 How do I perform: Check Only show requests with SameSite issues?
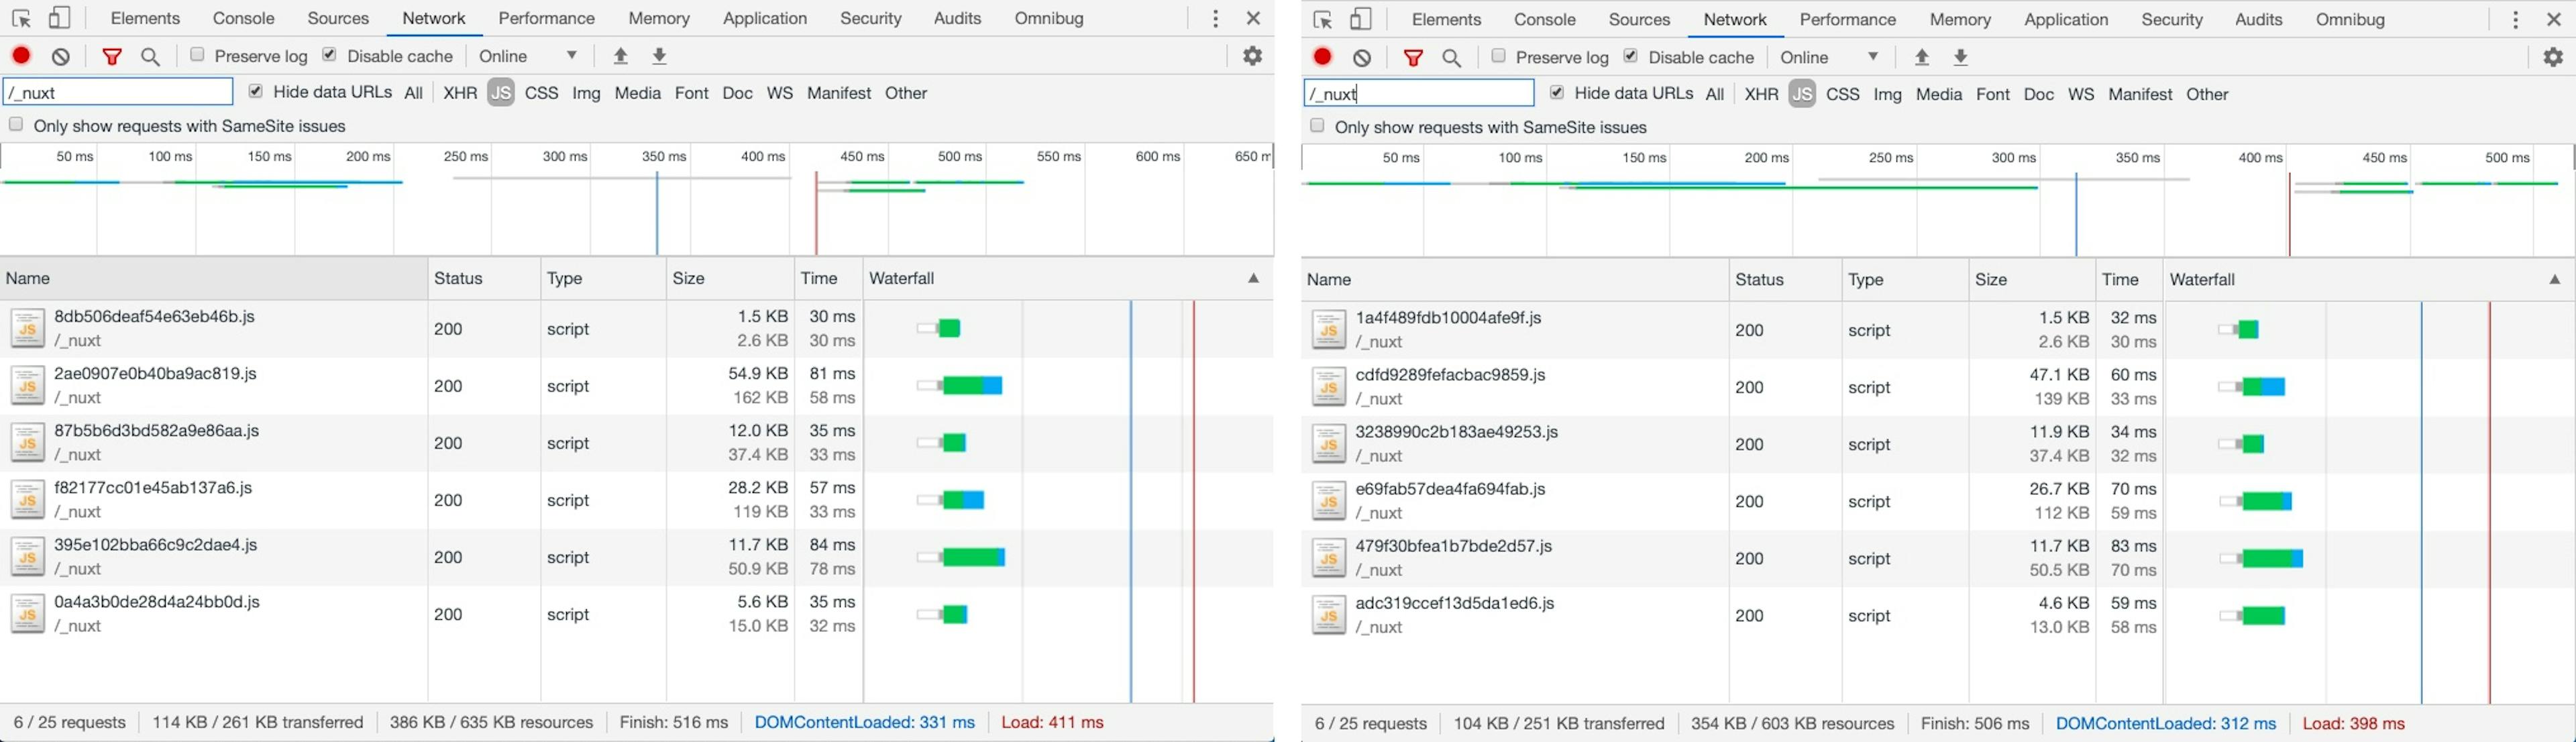15,124
